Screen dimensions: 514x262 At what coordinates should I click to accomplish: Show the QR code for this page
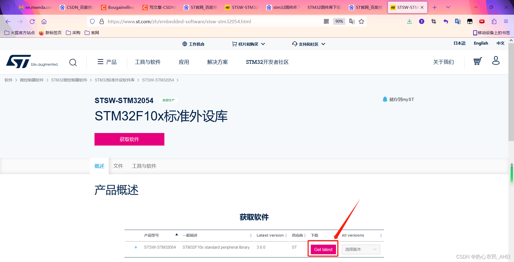coord(326,22)
